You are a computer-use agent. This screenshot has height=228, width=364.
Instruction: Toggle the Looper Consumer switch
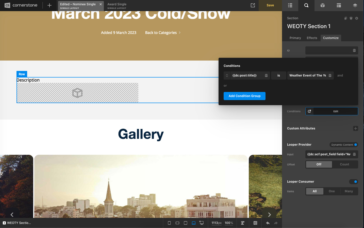pos(353,182)
